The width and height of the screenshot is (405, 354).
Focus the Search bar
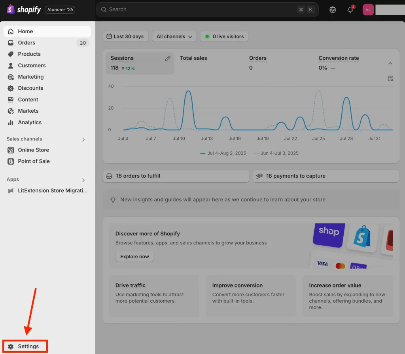(x=207, y=9)
